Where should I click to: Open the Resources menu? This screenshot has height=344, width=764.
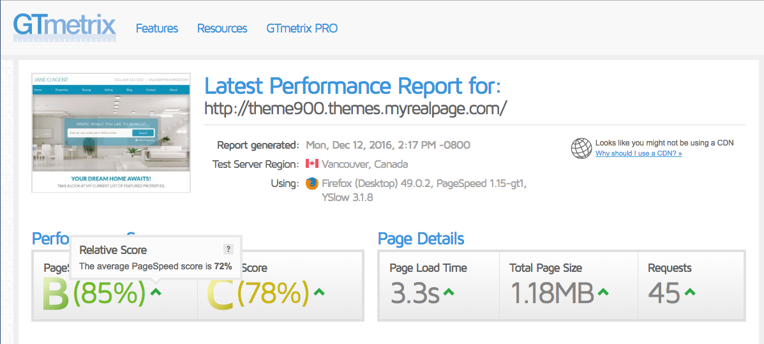[222, 28]
